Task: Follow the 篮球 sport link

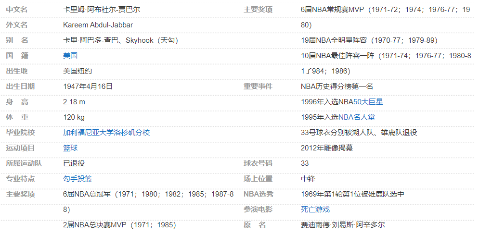Action: [x=70, y=148]
